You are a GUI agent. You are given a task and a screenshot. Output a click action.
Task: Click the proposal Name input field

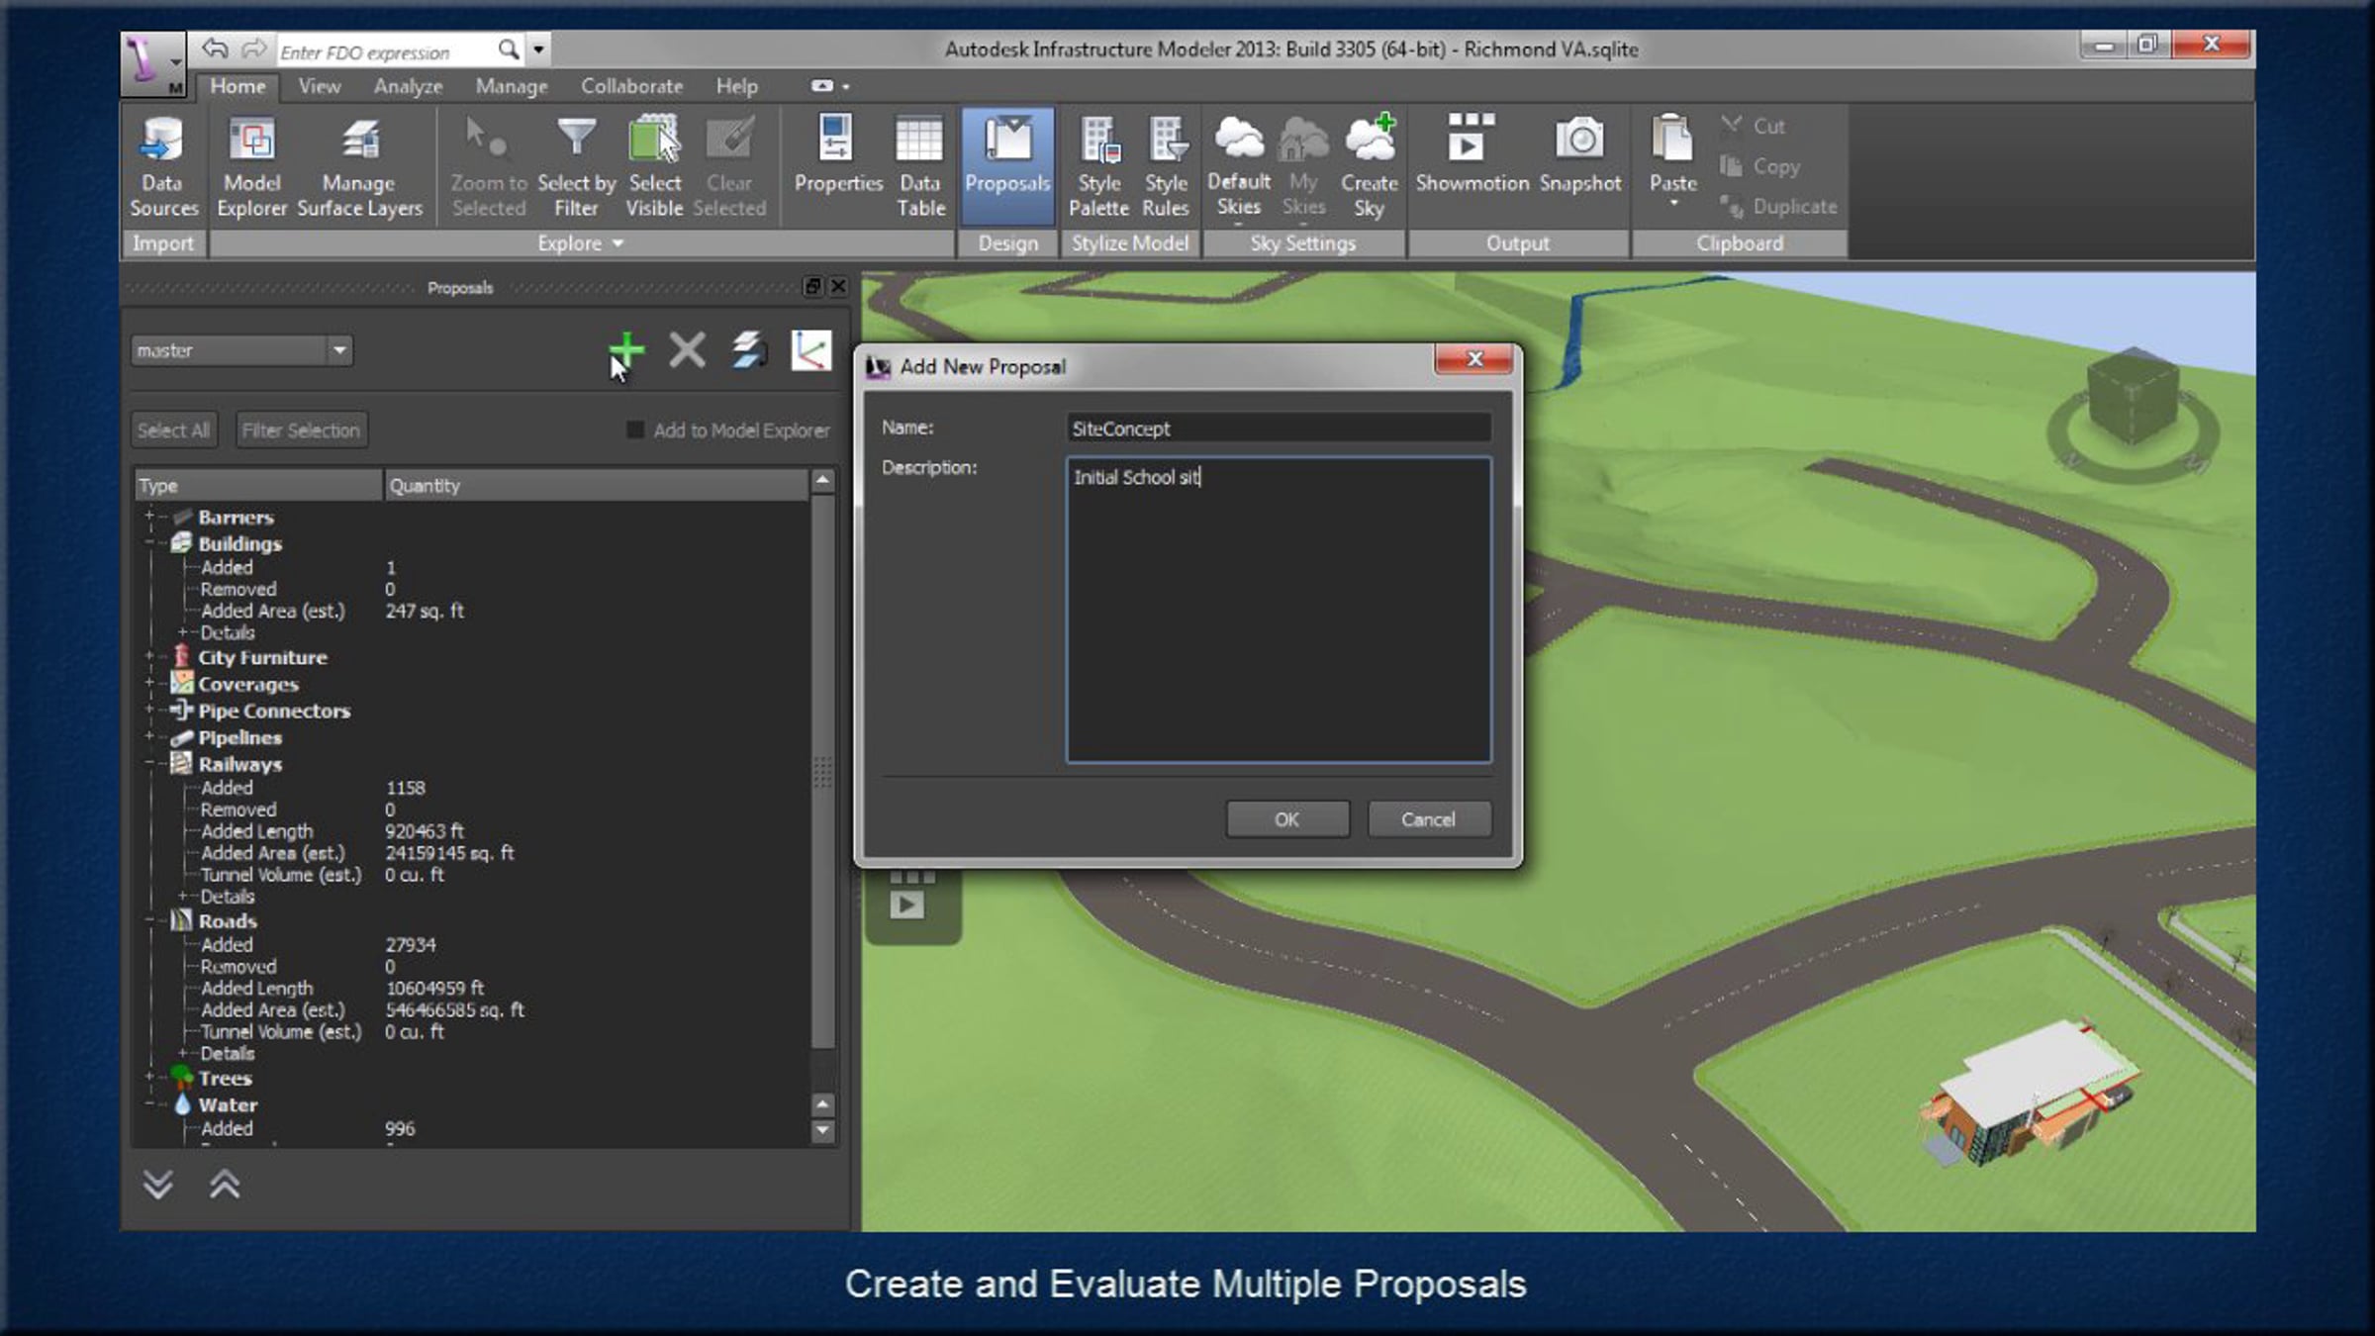(1278, 429)
